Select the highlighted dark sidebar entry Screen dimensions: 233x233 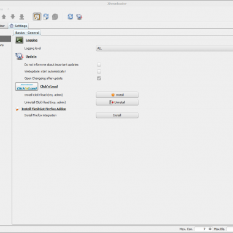coord(6,39)
